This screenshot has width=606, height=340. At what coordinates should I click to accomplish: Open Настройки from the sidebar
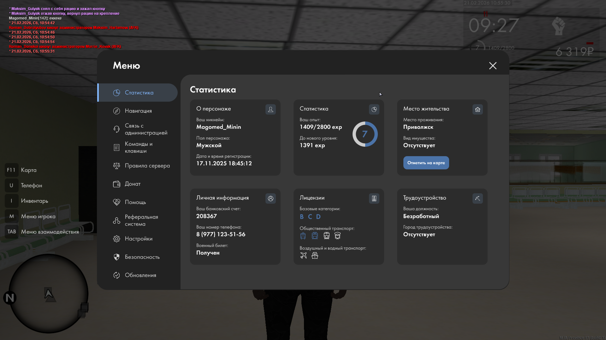[138, 239]
